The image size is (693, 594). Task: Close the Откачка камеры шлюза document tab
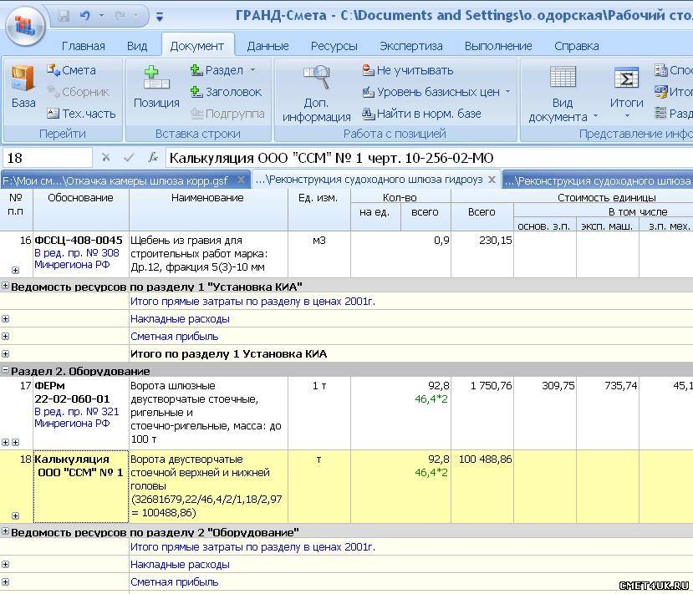coord(242,180)
